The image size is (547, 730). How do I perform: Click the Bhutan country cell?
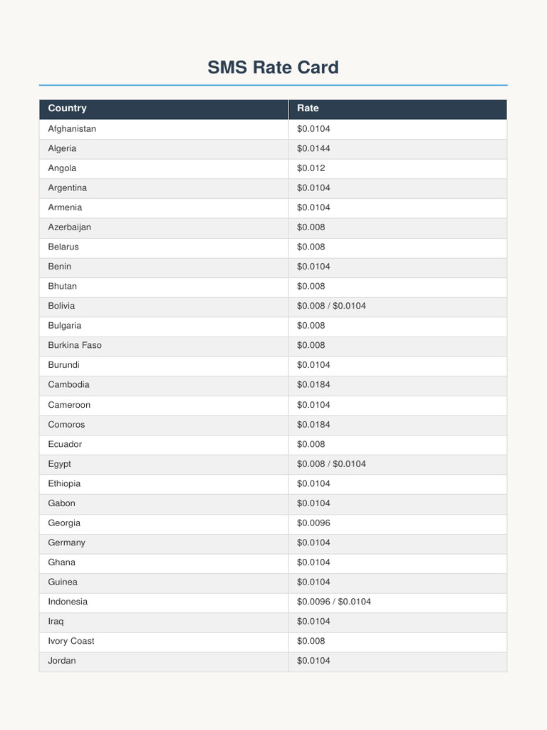coord(164,287)
